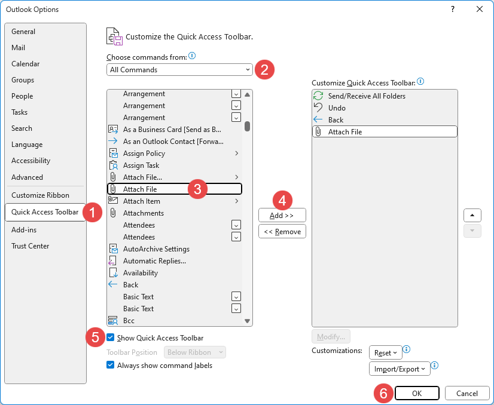
Task: Click paperclip icon of Attach File in right list
Action: tap(318, 131)
